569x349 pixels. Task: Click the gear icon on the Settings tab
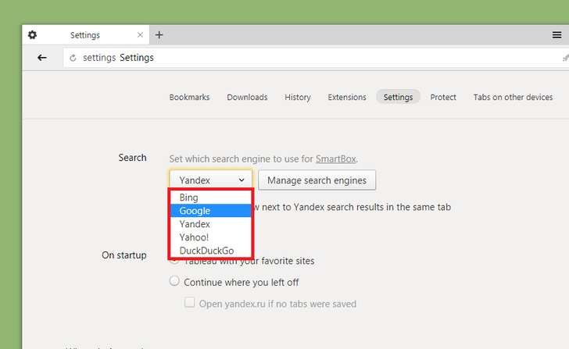(x=32, y=35)
